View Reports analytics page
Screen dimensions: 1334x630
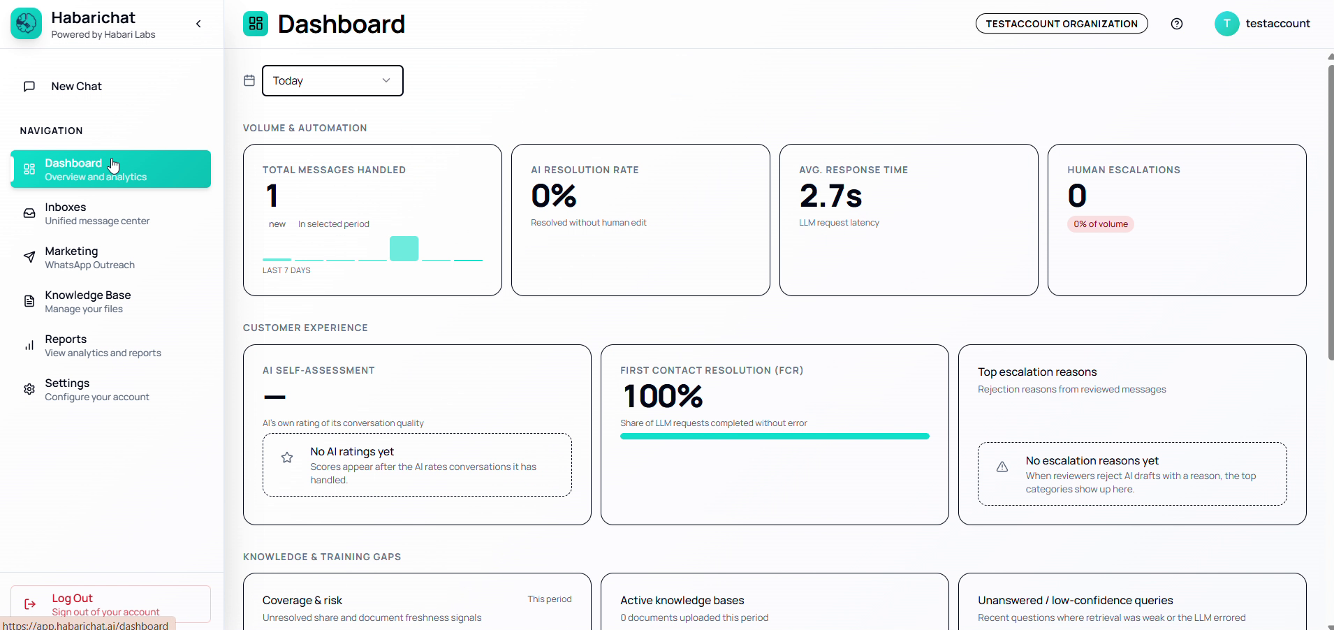[110, 345]
